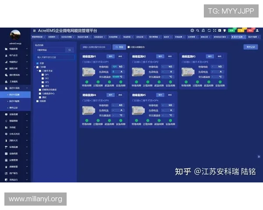Expand the 运维管理 sidebar chevron
The width and height of the screenshot is (263, 210).
[27, 160]
